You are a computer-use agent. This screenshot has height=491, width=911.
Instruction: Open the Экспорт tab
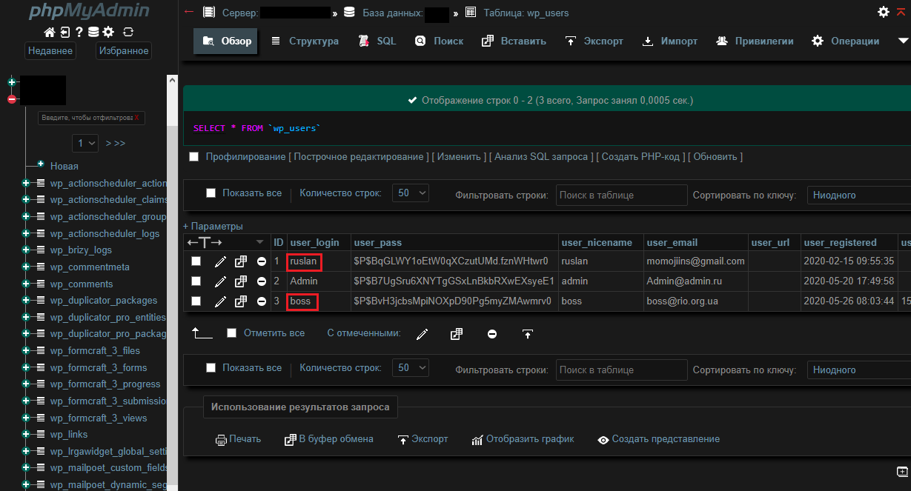click(x=594, y=41)
